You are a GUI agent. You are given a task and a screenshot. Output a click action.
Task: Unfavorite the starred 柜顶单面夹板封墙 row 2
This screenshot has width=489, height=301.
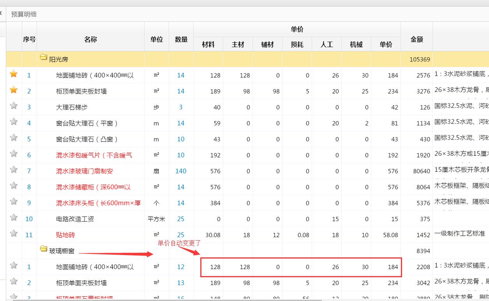(14, 91)
